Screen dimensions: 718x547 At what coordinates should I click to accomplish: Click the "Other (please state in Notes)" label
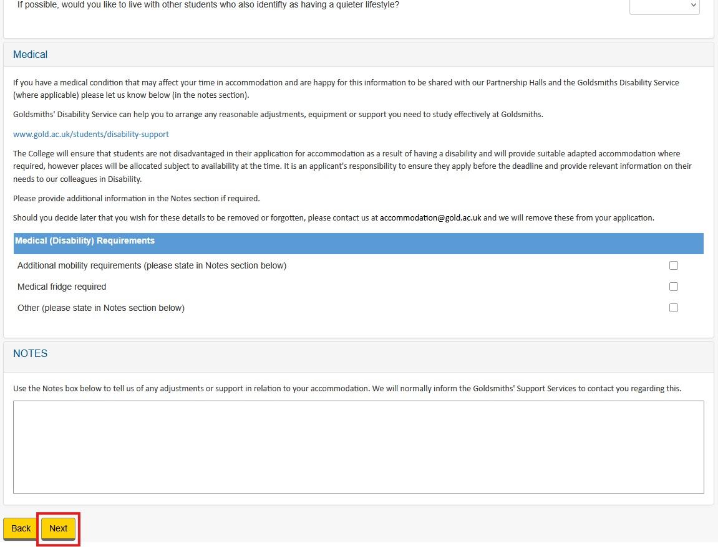coord(100,307)
